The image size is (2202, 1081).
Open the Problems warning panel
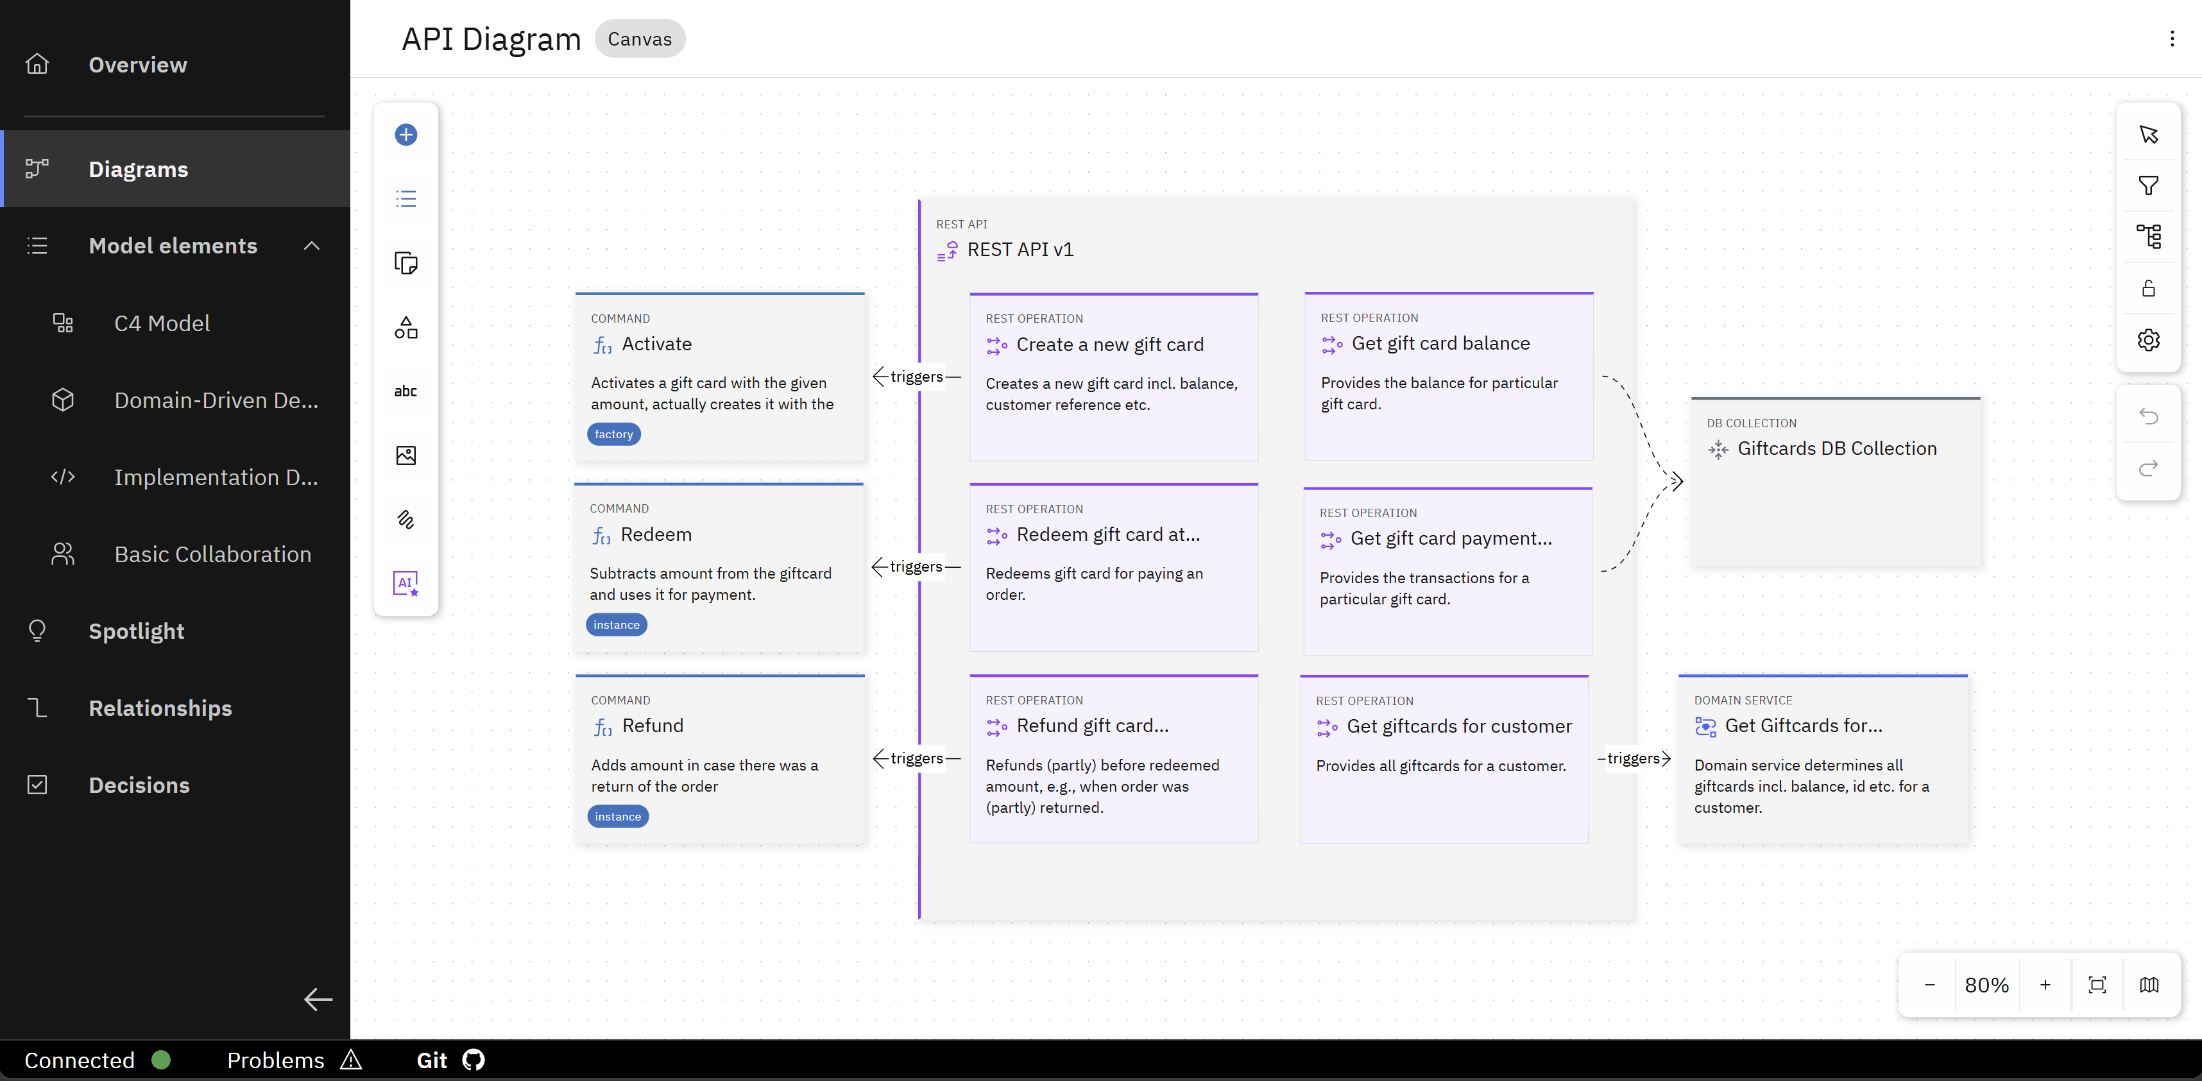(x=294, y=1060)
